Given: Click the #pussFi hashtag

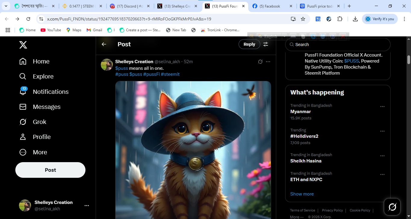Looking at the screenshot, I should (x=151, y=74).
